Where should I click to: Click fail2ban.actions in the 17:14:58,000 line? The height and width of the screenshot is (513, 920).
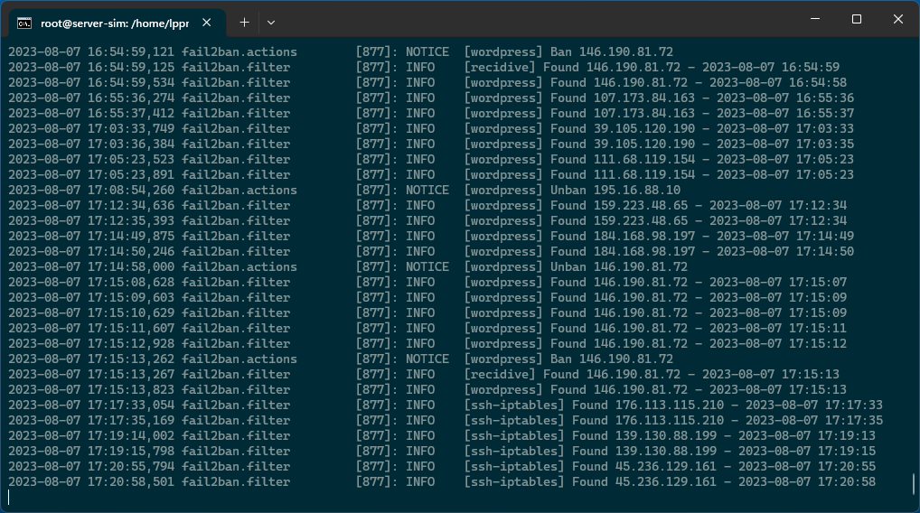coord(239,266)
